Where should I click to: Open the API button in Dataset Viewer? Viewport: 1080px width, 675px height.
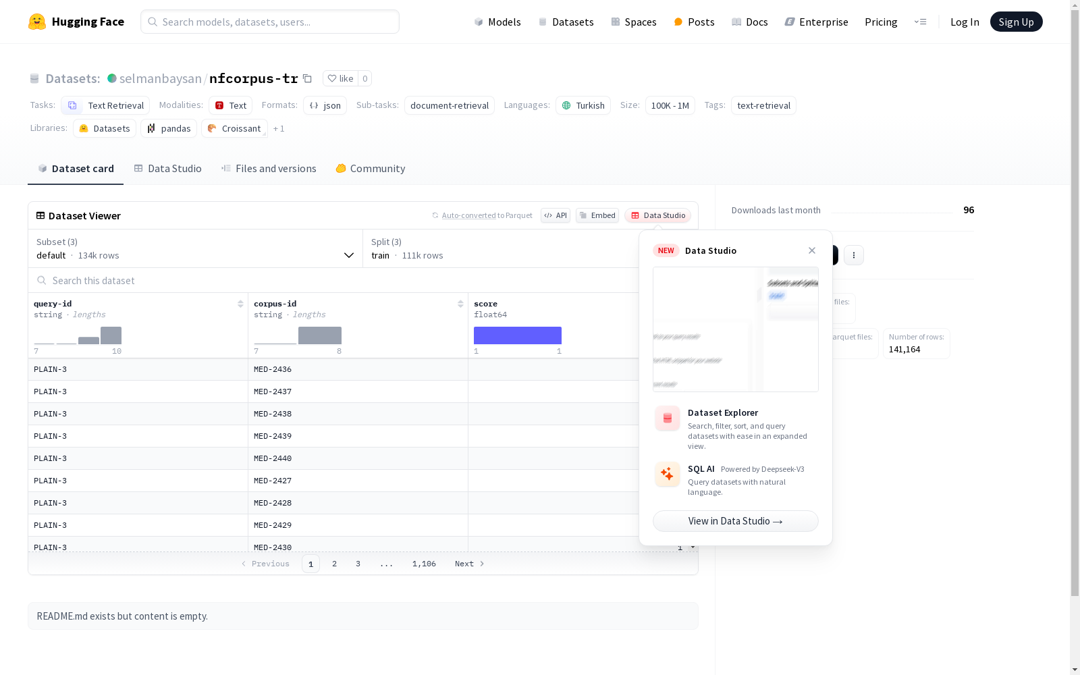tap(556, 215)
